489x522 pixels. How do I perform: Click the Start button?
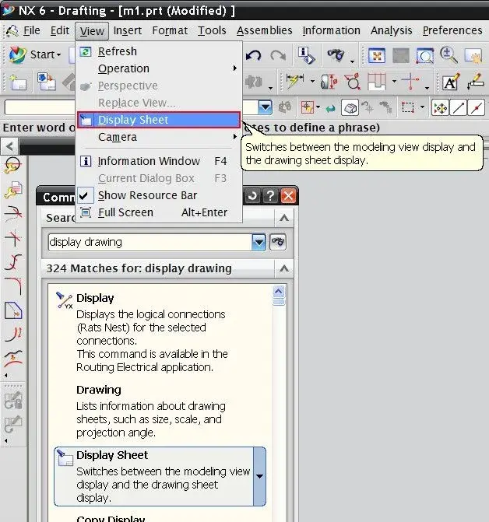(35, 55)
